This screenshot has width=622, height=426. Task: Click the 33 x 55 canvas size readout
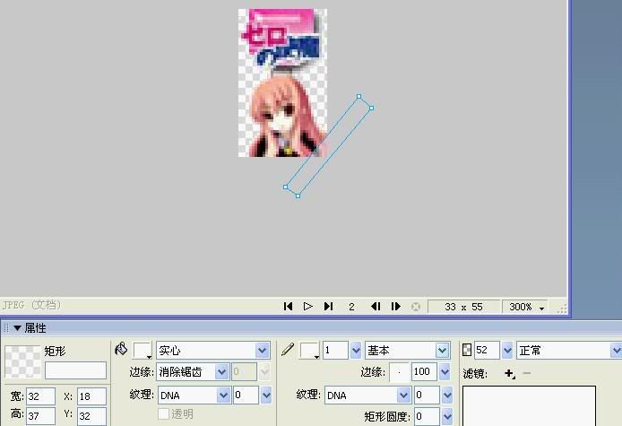tap(463, 307)
